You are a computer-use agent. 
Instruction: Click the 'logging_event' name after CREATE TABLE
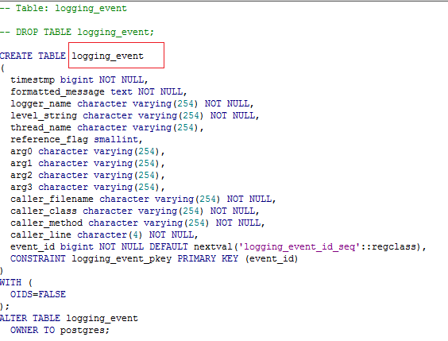coord(108,56)
